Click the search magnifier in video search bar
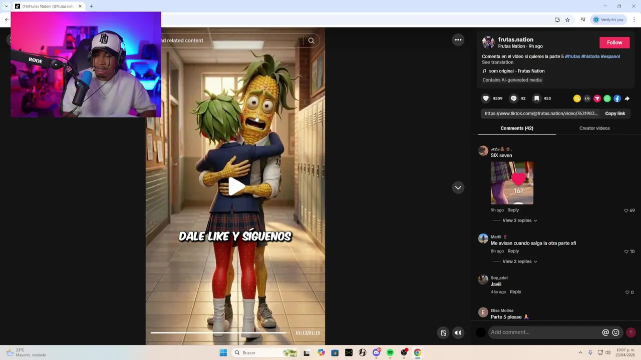 tap(311, 40)
